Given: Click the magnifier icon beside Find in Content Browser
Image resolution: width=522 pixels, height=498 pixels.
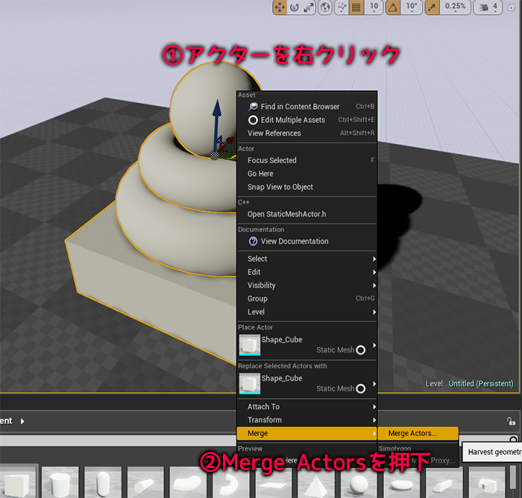Looking at the screenshot, I should coord(253,107).
